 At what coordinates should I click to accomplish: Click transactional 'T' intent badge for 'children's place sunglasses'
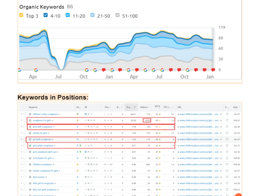(78, 114)
